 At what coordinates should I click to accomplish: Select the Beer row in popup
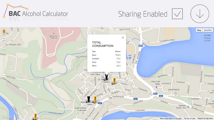click(106, 55)
